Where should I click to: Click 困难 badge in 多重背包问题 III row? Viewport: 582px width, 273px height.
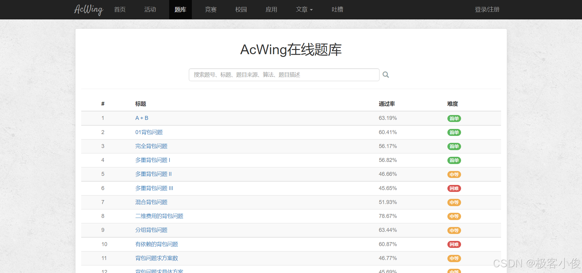454,189
